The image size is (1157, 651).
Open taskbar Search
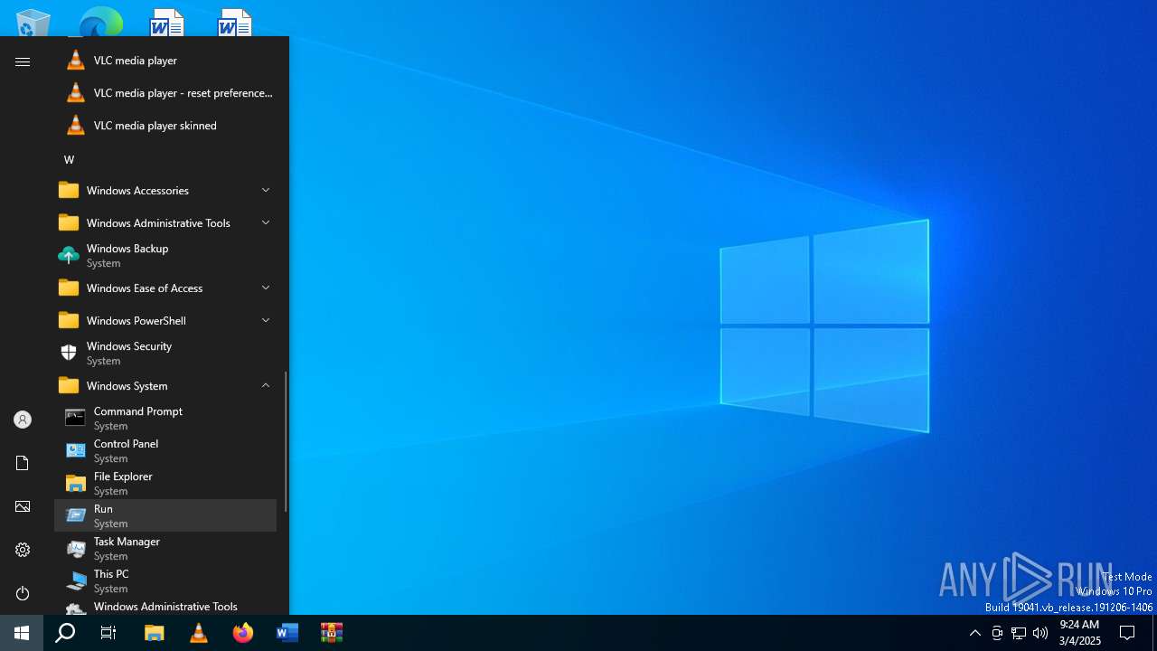tap(65, 633)
